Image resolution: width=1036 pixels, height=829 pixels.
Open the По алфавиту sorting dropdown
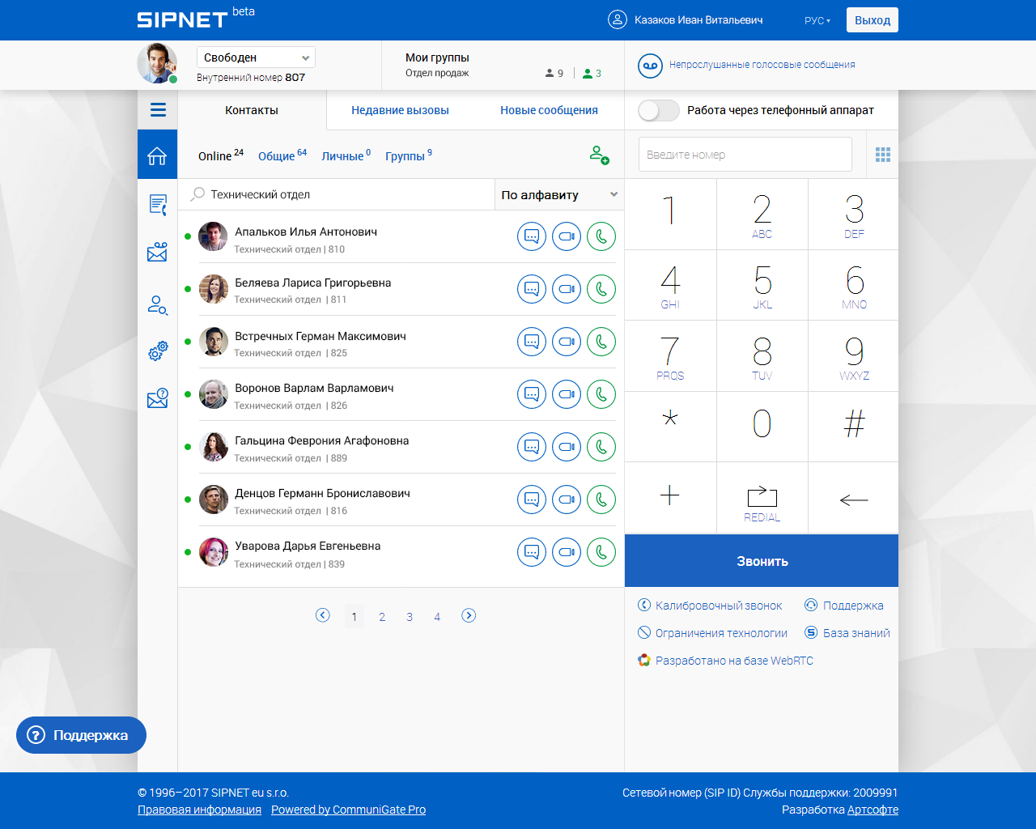(558, 194)
